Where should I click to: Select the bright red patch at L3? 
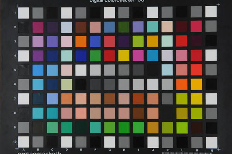[182, 41]
